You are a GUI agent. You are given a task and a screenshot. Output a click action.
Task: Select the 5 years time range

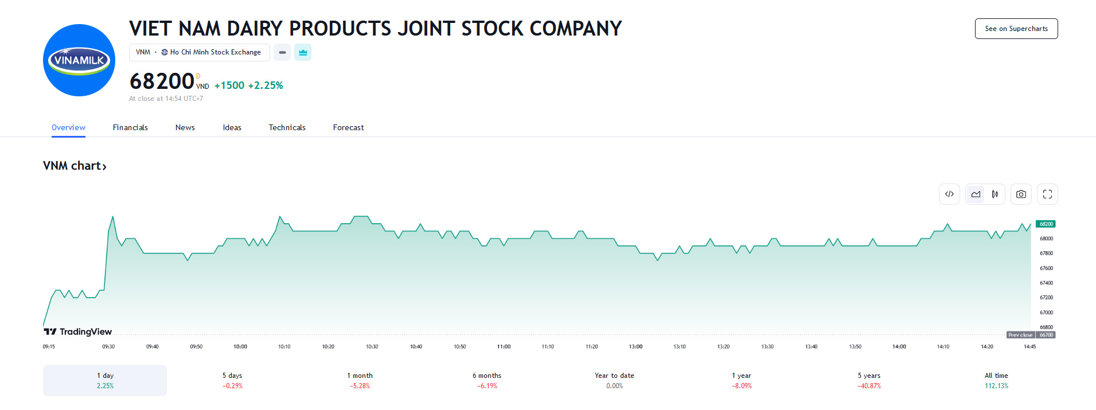coord(869,380)
